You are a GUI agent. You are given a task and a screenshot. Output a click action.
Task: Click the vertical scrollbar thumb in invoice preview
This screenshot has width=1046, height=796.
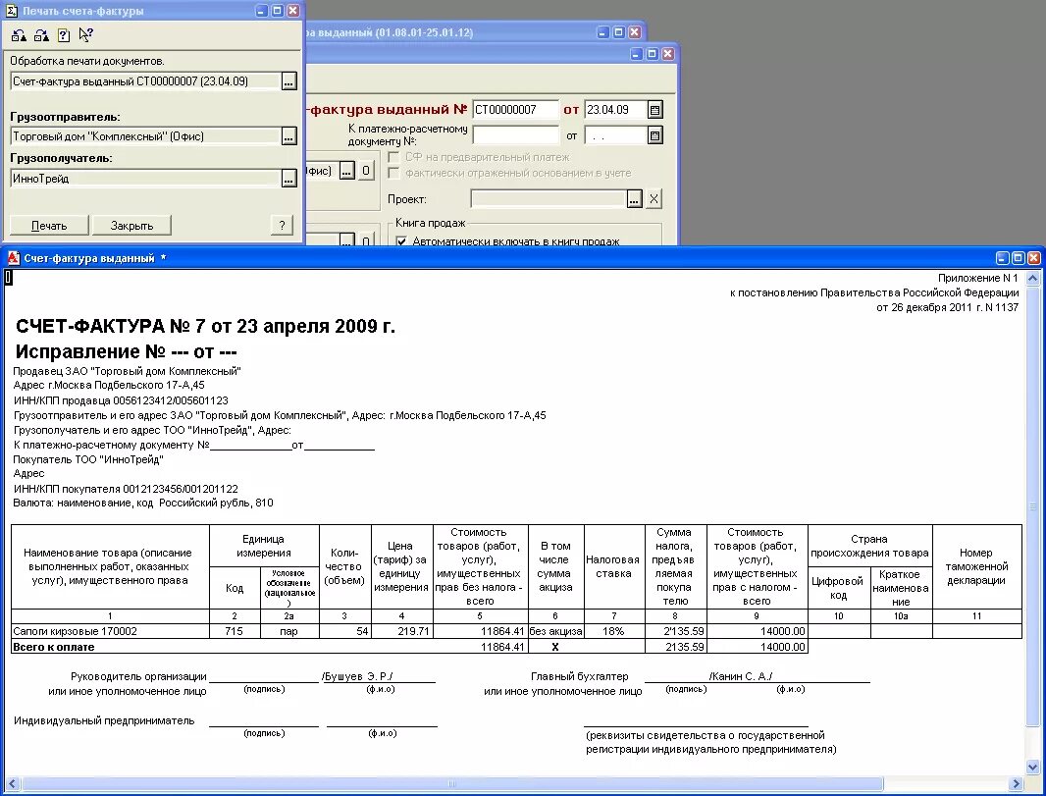coord(1032,507)
